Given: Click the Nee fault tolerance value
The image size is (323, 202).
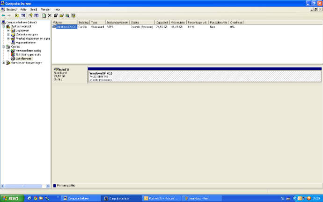Looking at the screenshot, I should tap(213, 27).
